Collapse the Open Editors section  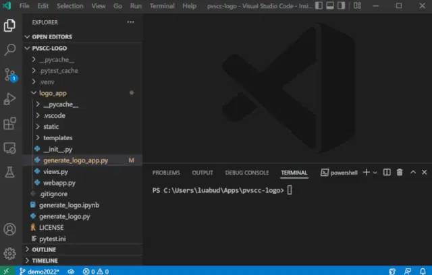pyautogui.click(x=82, y=36)
